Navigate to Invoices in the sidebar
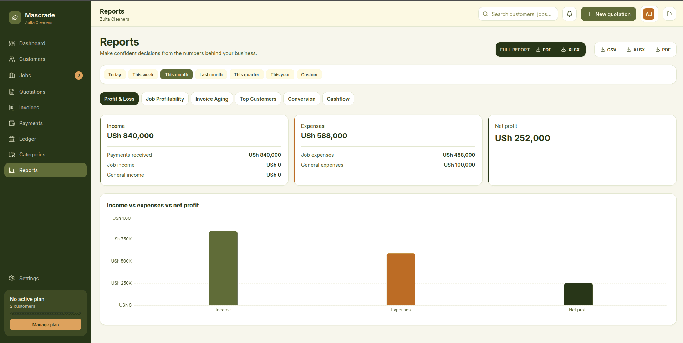This screenshot has height=343, width=683. [x=46, y=108]
